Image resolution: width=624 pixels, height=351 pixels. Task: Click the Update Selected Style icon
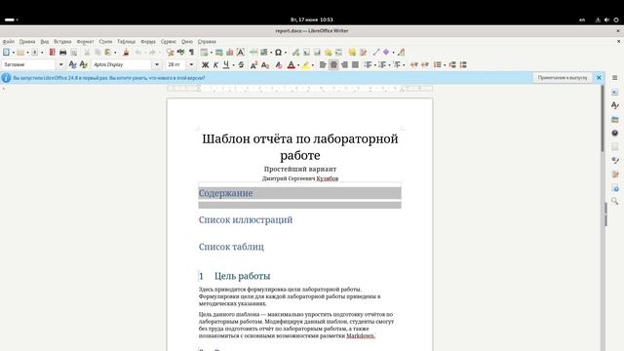(72, 64)
